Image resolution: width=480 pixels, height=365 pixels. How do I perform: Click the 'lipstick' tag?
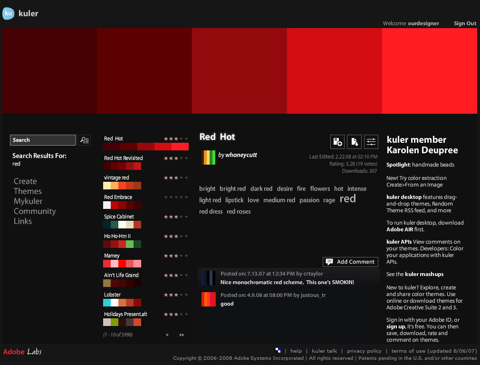(x=234, y=200)
